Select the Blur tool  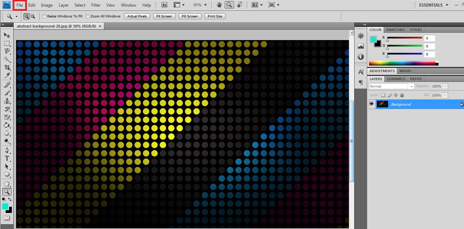click(7, 133)
